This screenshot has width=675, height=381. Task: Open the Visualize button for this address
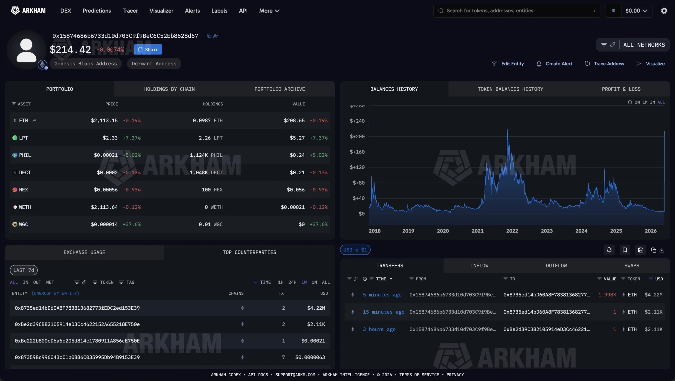click(x=650, y=64)
